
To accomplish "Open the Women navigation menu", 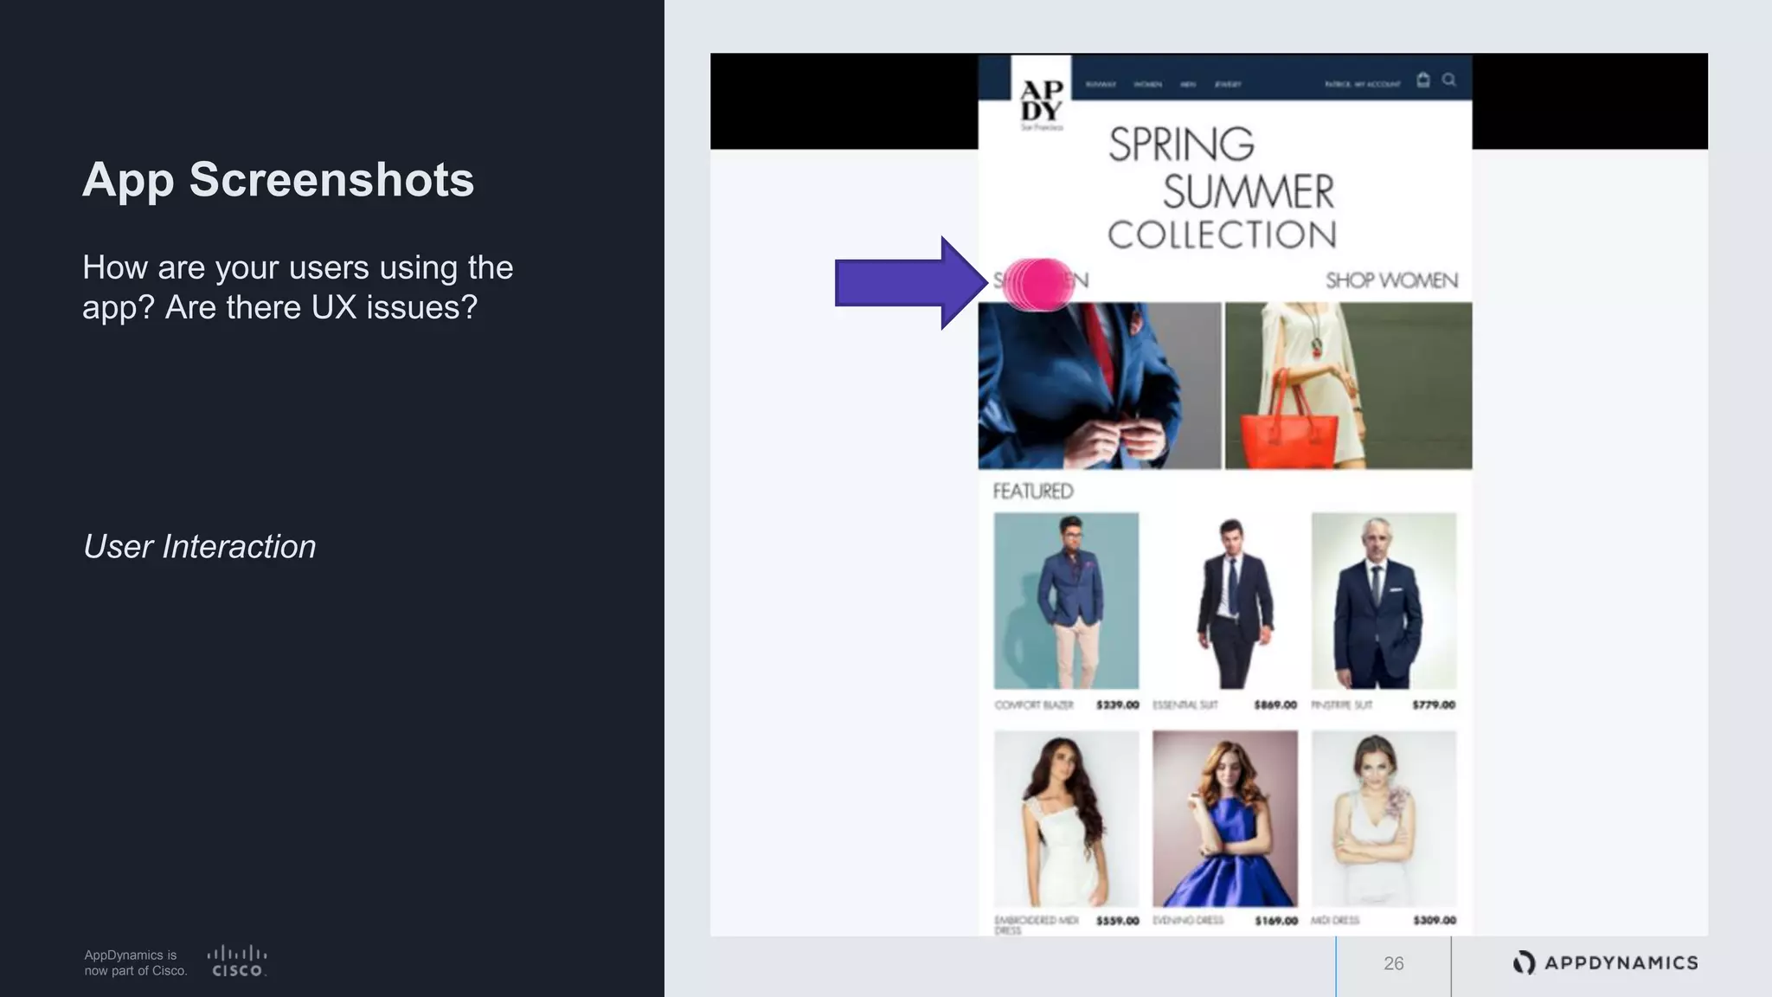I will (1148, 85).
